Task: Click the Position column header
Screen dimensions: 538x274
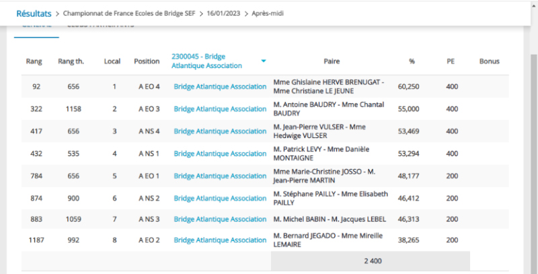Action: tap(147, 61)
